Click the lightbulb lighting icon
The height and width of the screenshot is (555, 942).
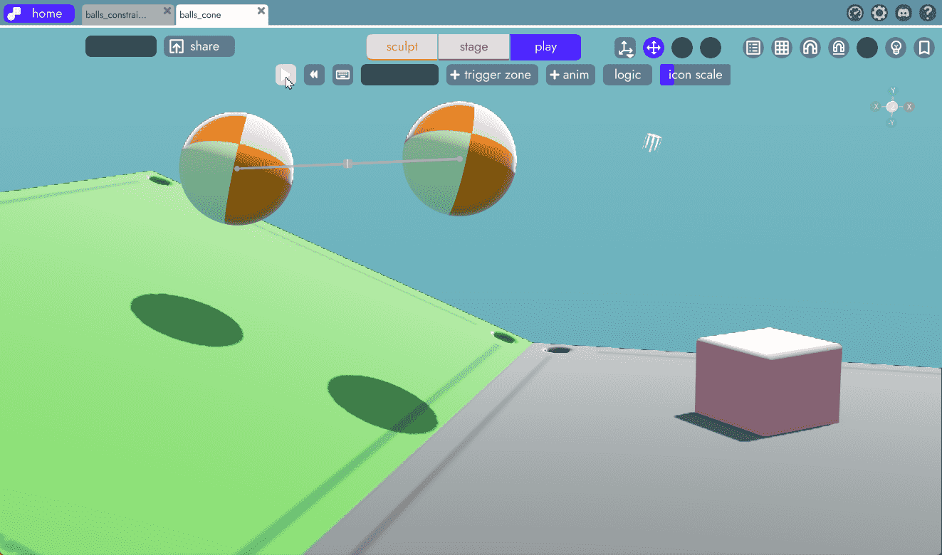point(896,48)
